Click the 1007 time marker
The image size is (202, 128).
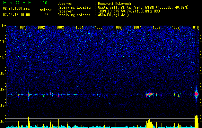click(137, 28)
